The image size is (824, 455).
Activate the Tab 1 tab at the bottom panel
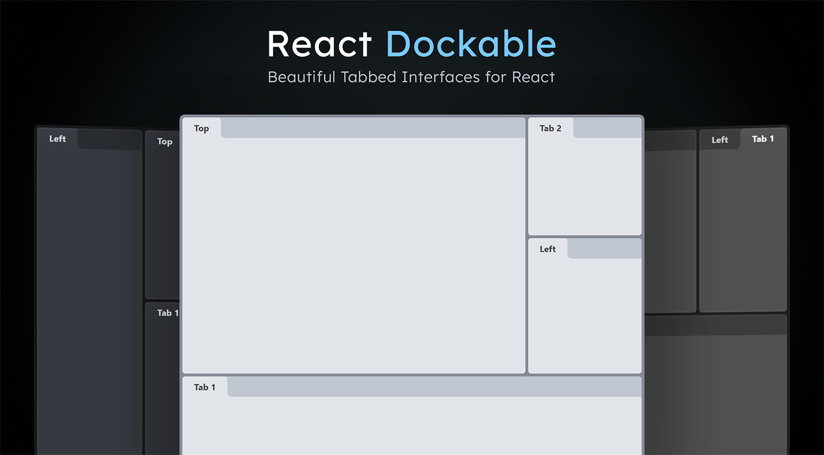pyautogui.click(x=205, y=387)
